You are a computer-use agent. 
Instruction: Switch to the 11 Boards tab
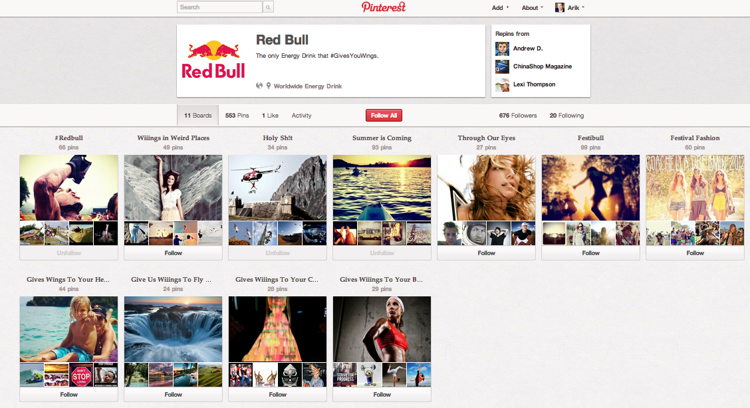point(197,115)
